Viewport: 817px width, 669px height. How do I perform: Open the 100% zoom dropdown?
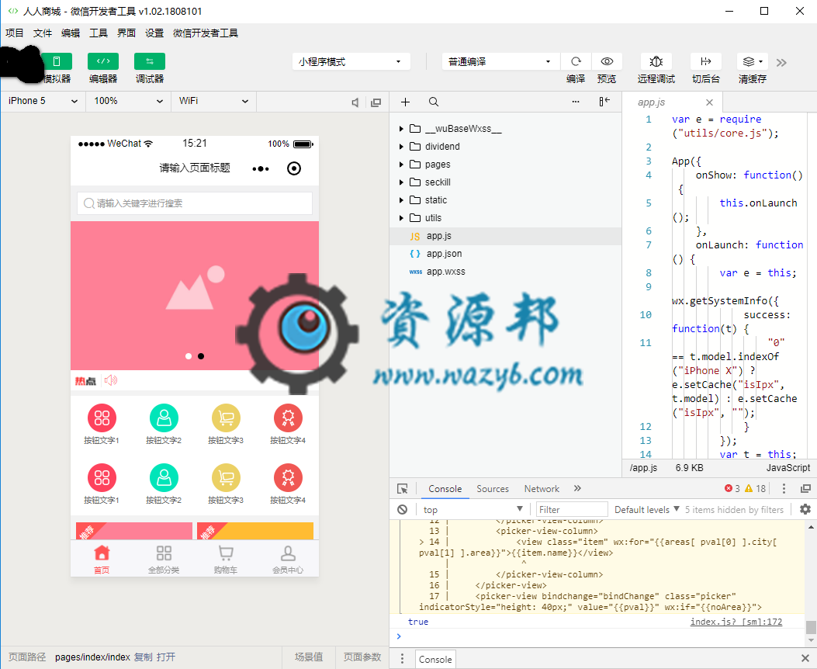click(x=128, y=101)
